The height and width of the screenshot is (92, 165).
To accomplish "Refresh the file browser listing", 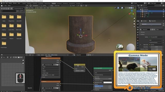I will (x=9, y=8).
